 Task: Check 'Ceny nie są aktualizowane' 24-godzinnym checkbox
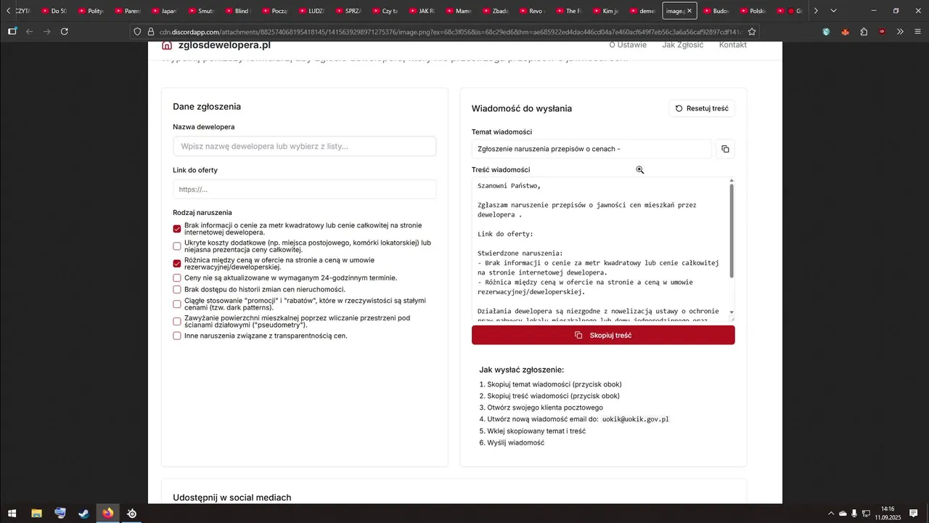tap(177, 278)
